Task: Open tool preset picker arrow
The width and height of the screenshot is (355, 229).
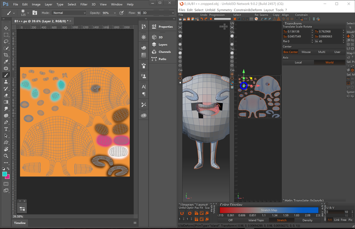Action: coord(14,13)
